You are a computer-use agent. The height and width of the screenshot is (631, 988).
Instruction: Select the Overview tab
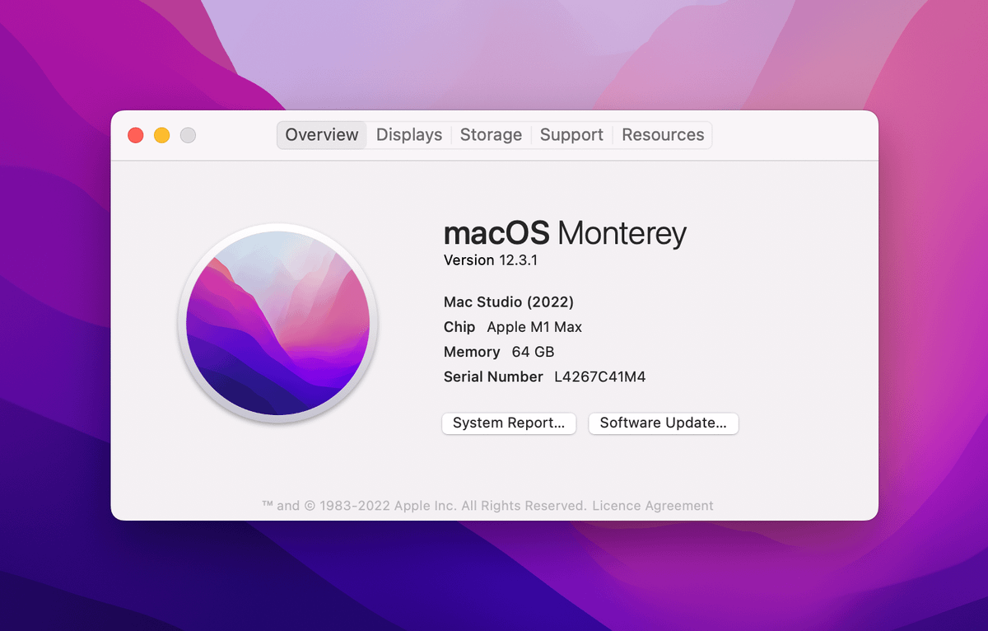(x=322, y=135)
